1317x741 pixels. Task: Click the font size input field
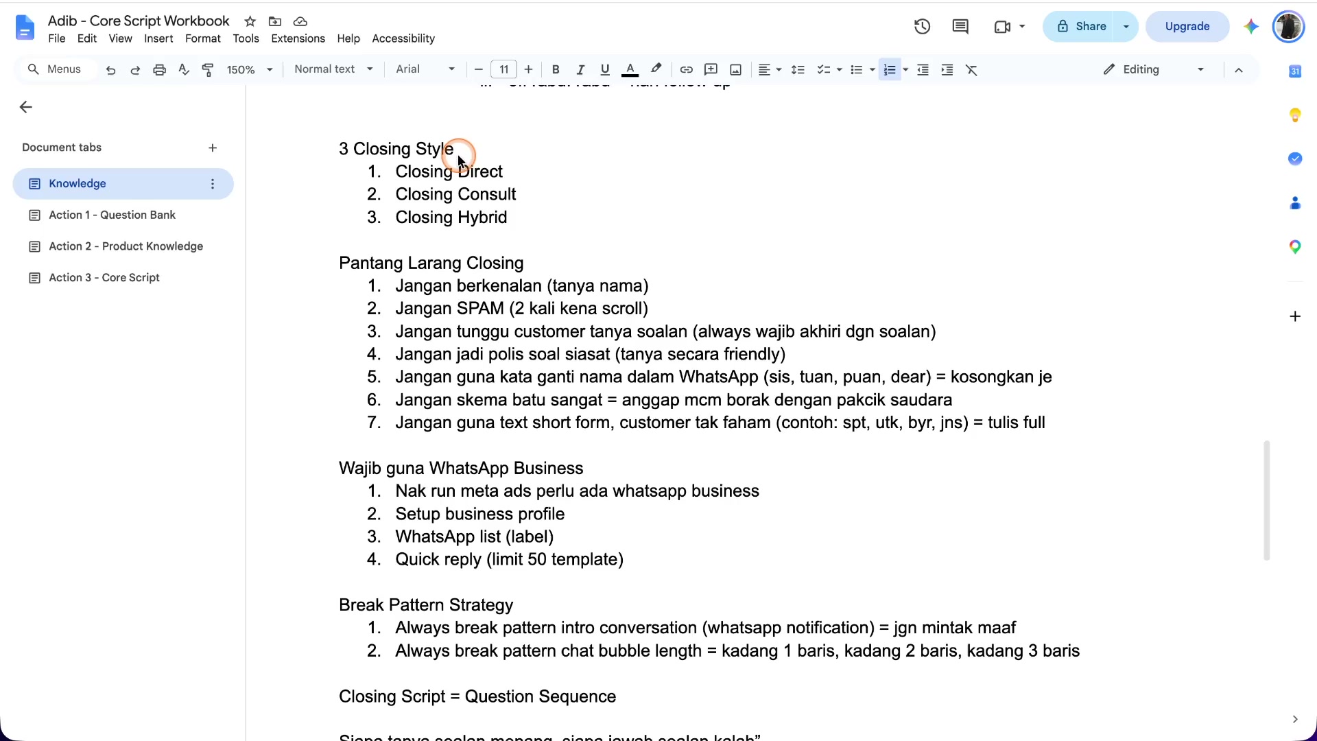pos(504,70)
